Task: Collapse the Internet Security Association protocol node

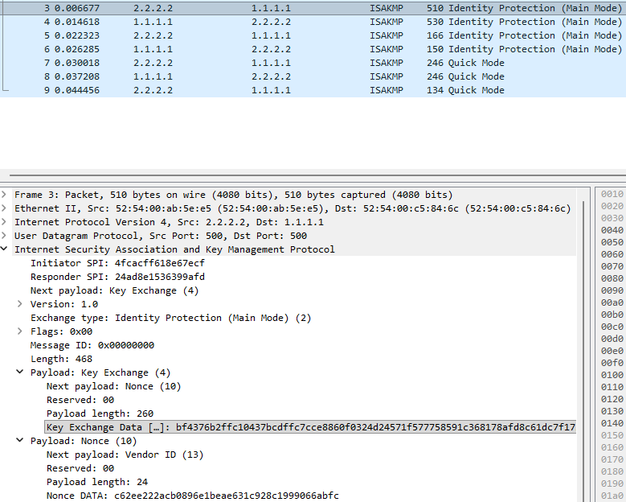Action: pos(5,249)
